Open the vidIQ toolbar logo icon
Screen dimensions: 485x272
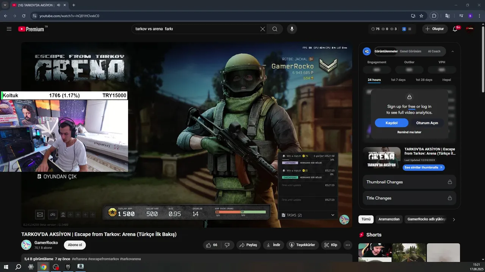pyautogui.click(x=404, y=29)
